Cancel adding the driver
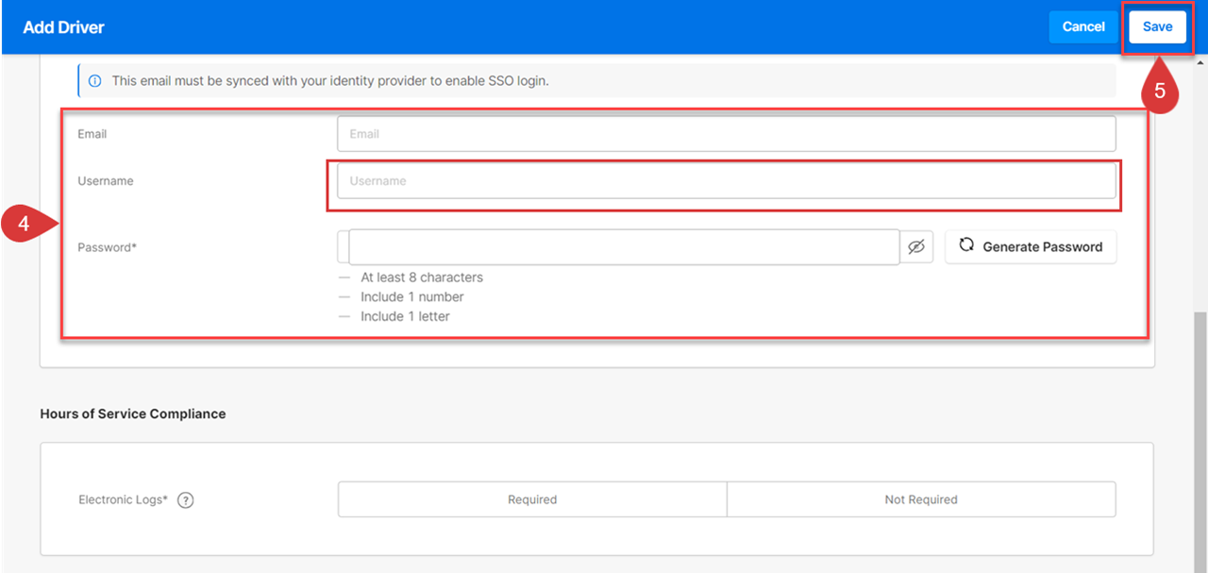The image size is (1208, 573). (x=1082, y=27)
